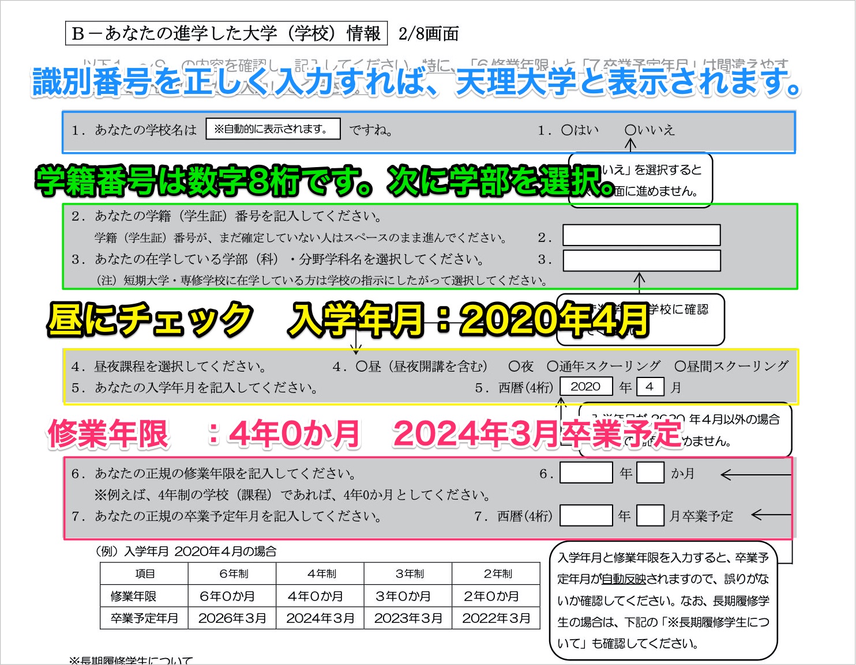Click question 6 正規の修業年限 label
This screenshot has height=665, width=856.
point(213,474)
